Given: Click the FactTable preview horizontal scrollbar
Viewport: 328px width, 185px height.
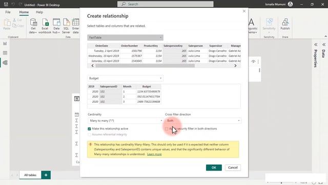Looking at the screenshot, I should tap(145, 66).
